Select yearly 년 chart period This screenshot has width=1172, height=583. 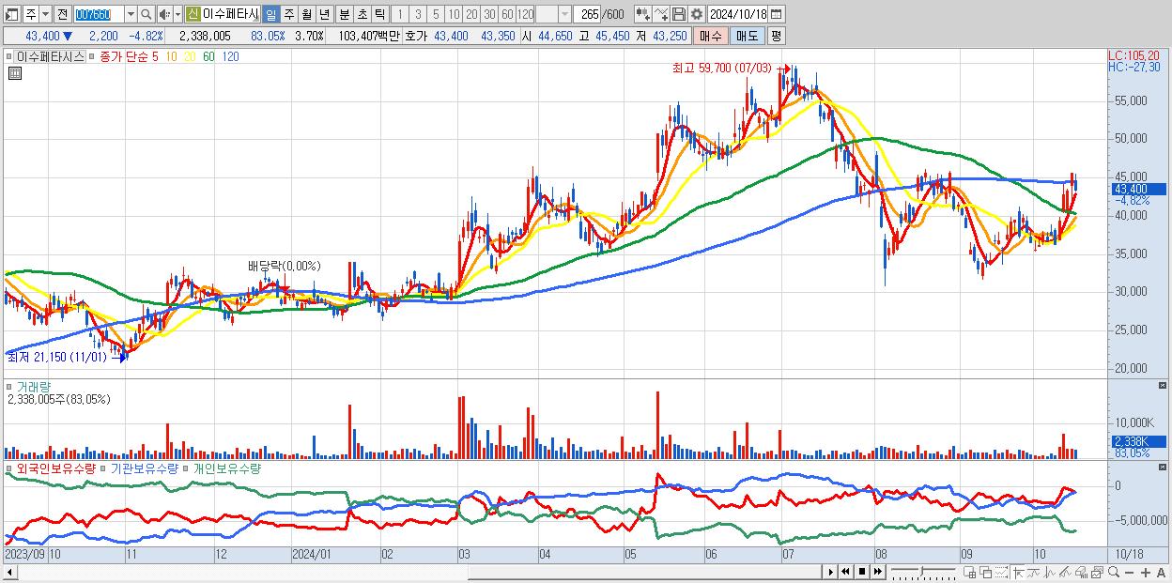[x=324, y=15]
